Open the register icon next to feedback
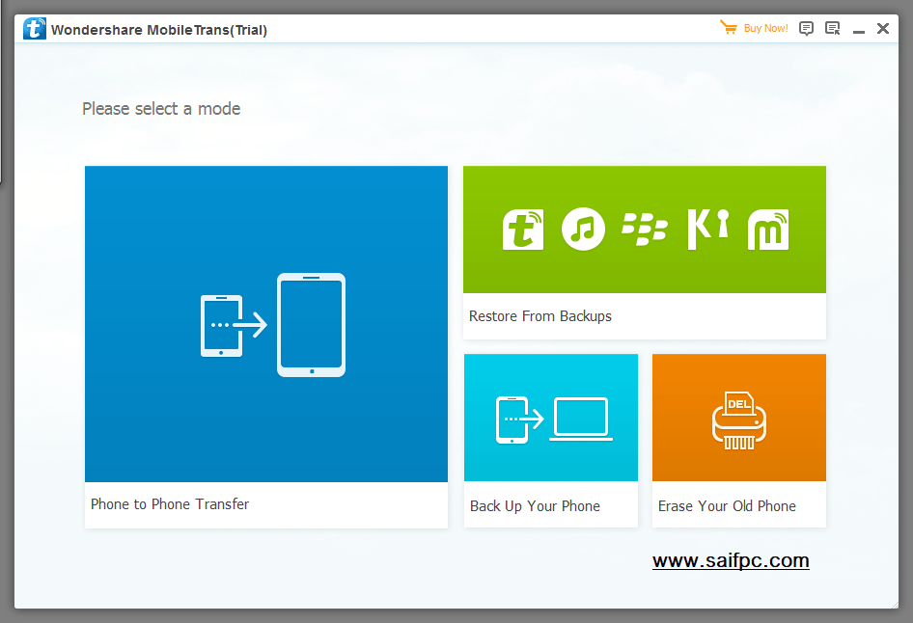 click(x=833, y=29)
